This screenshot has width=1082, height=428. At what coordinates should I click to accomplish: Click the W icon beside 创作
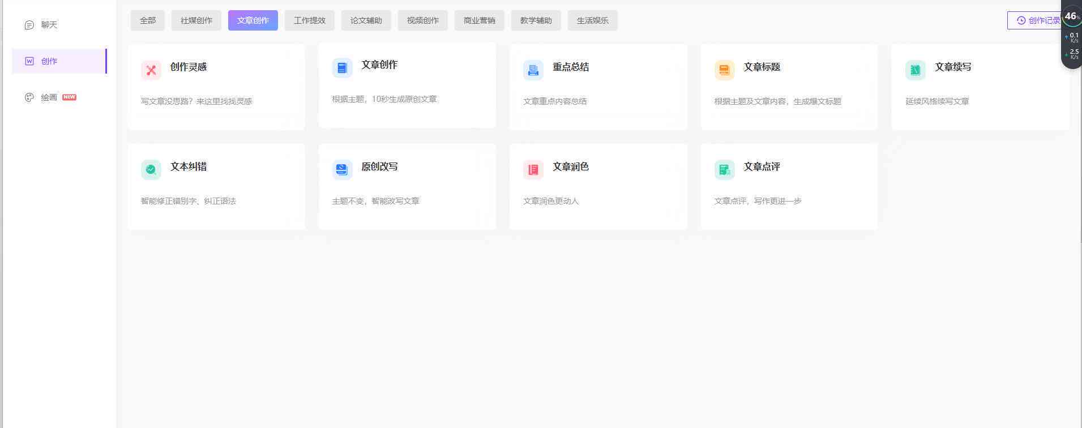click(29, 61)
